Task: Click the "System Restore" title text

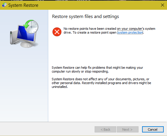Action: click(23, 5)
